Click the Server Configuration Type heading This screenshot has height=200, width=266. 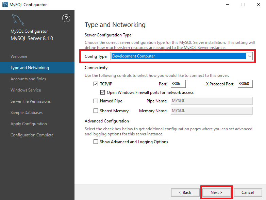click(x=108, y=35)
